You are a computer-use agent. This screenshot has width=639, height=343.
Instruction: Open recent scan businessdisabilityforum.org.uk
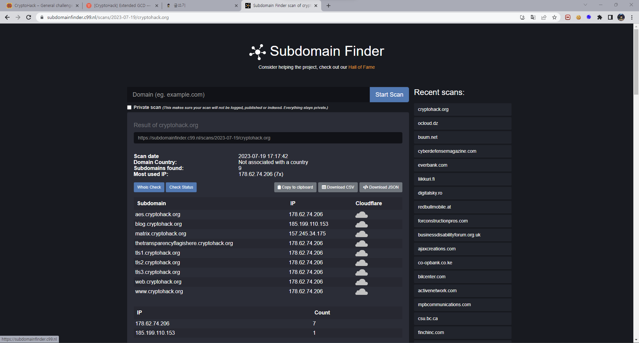(x=463, y=235)
